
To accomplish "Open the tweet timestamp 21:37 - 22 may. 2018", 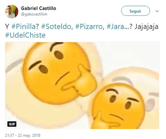I will [23, 135].
